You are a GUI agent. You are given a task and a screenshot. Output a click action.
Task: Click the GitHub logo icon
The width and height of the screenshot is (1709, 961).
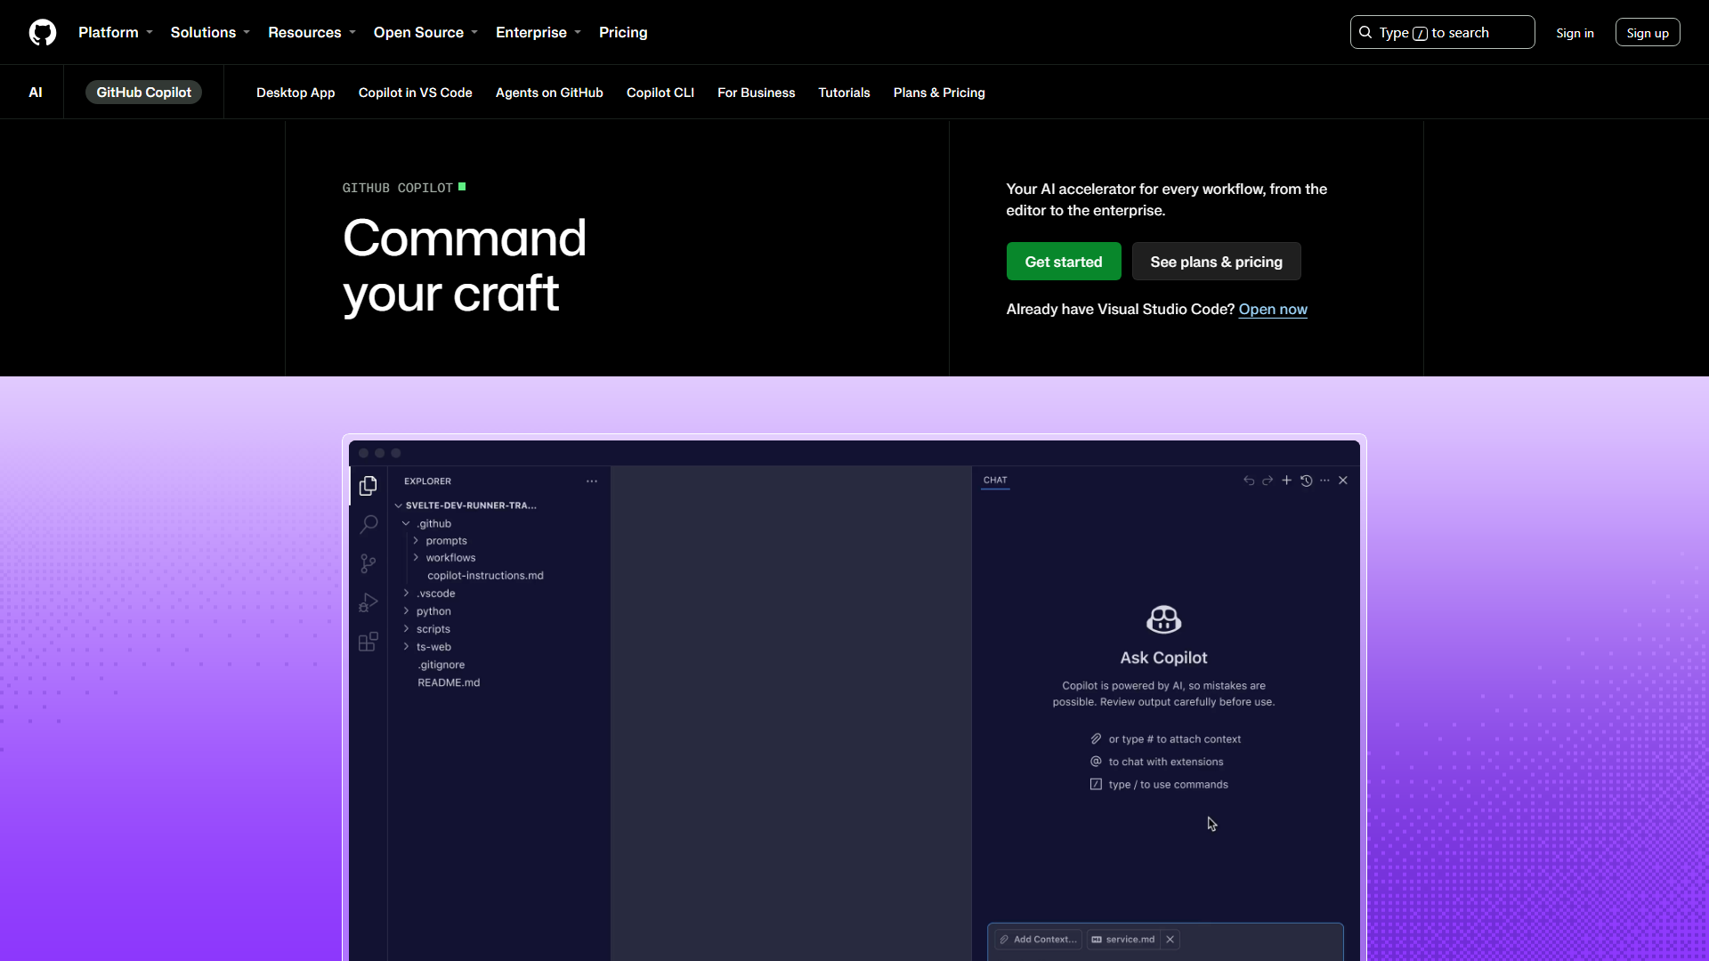click(x=43, y=32)
